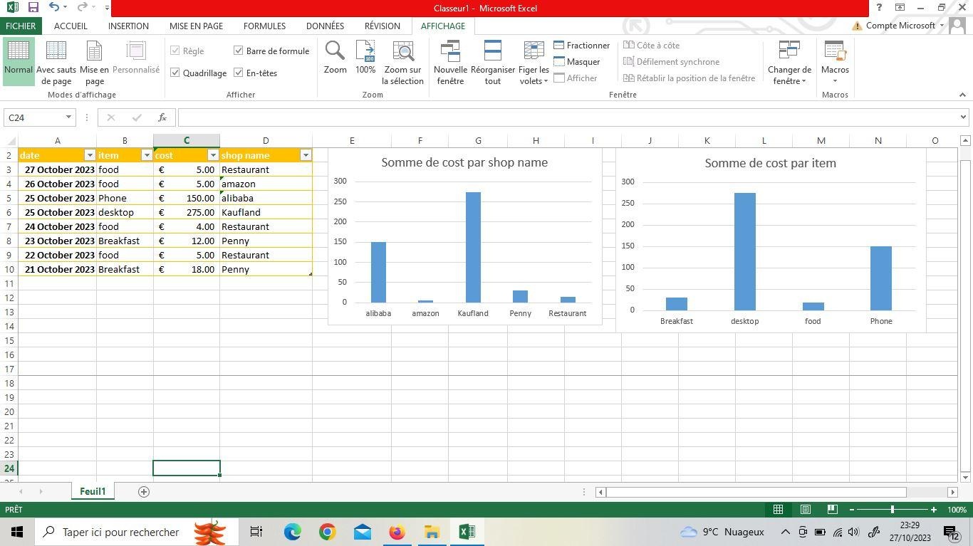973x546 pixels.
Task: Select the 'Somme de cost par shop name' chart
Action: [464, 236]
